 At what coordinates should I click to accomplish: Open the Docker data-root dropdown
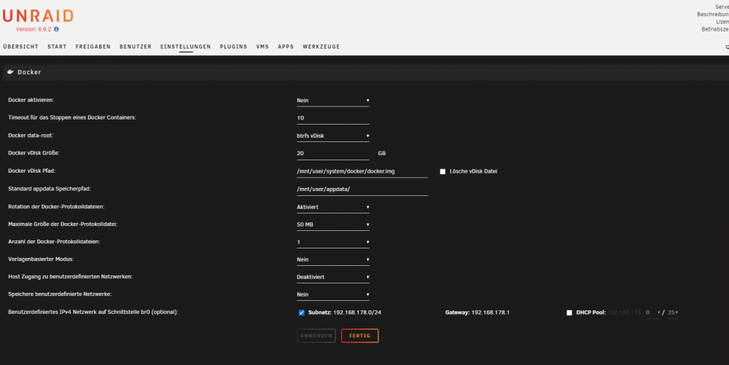(333, 136)
